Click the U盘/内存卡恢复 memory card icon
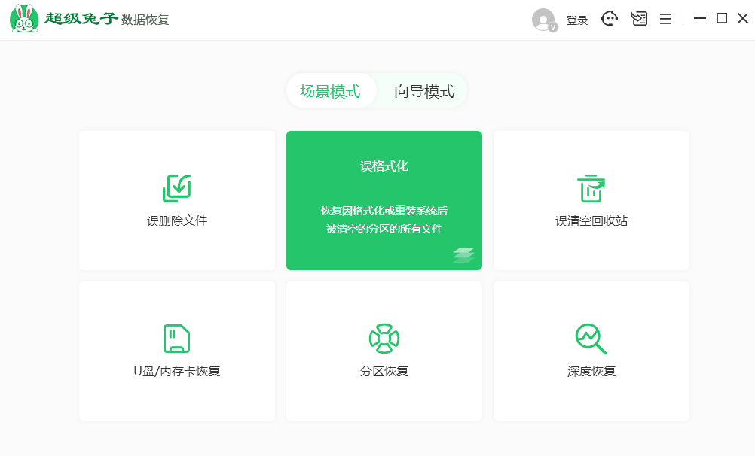The height and width of the screenshot is (456, 755). tap(176, 339)
